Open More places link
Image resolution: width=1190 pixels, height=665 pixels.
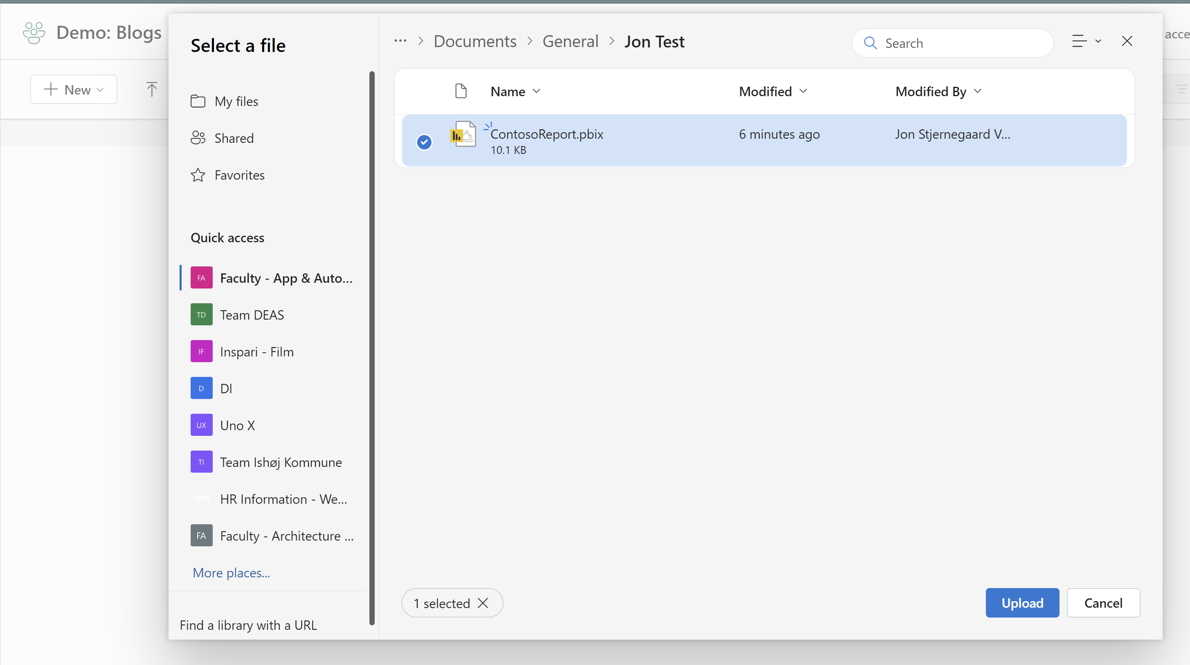pos(231,572)
